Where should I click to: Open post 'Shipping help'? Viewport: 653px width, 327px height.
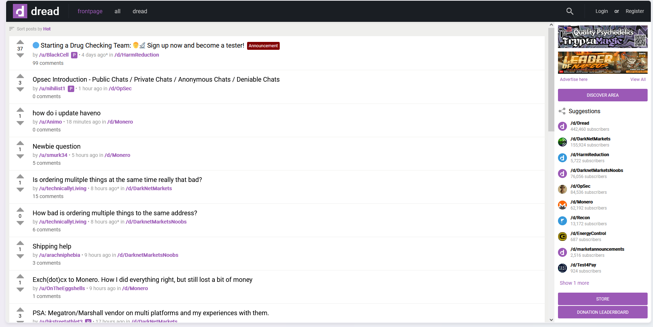[52, 246]
